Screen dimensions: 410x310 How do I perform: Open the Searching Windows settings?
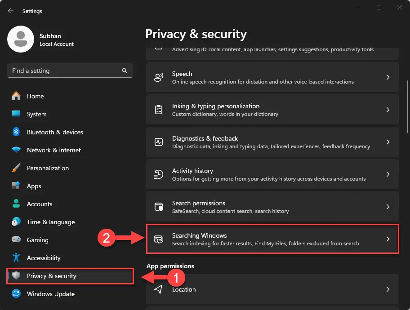pyautogui.click(x=272, y=239)
